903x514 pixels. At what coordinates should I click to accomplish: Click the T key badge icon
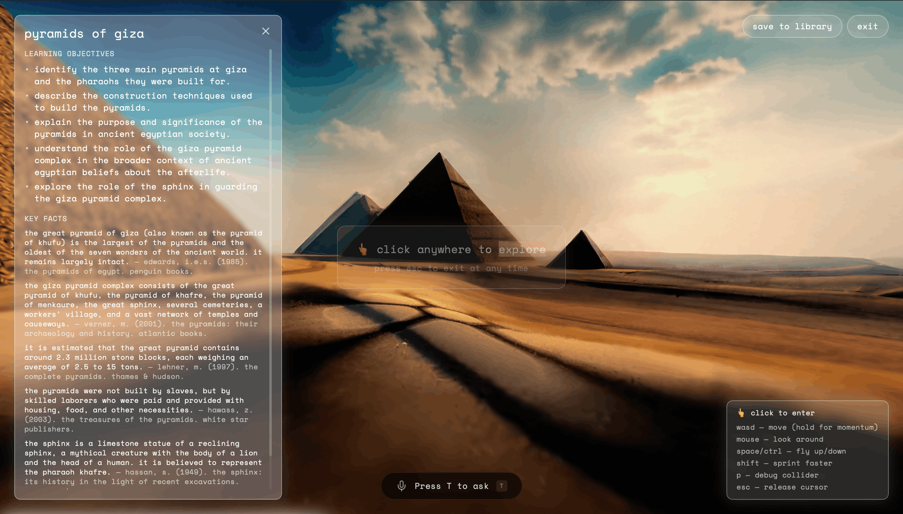point(501,486)
